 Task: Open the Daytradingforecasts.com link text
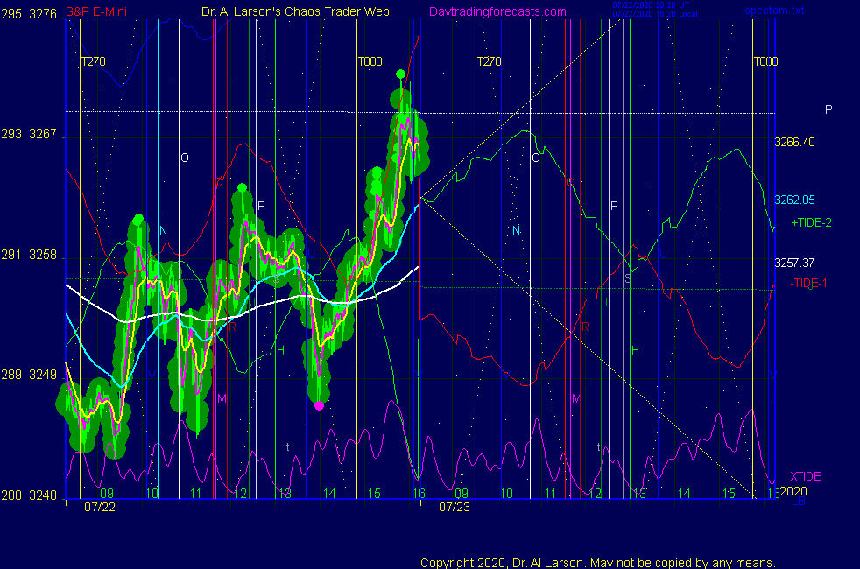pyautogui.click(x=497, y=11)
